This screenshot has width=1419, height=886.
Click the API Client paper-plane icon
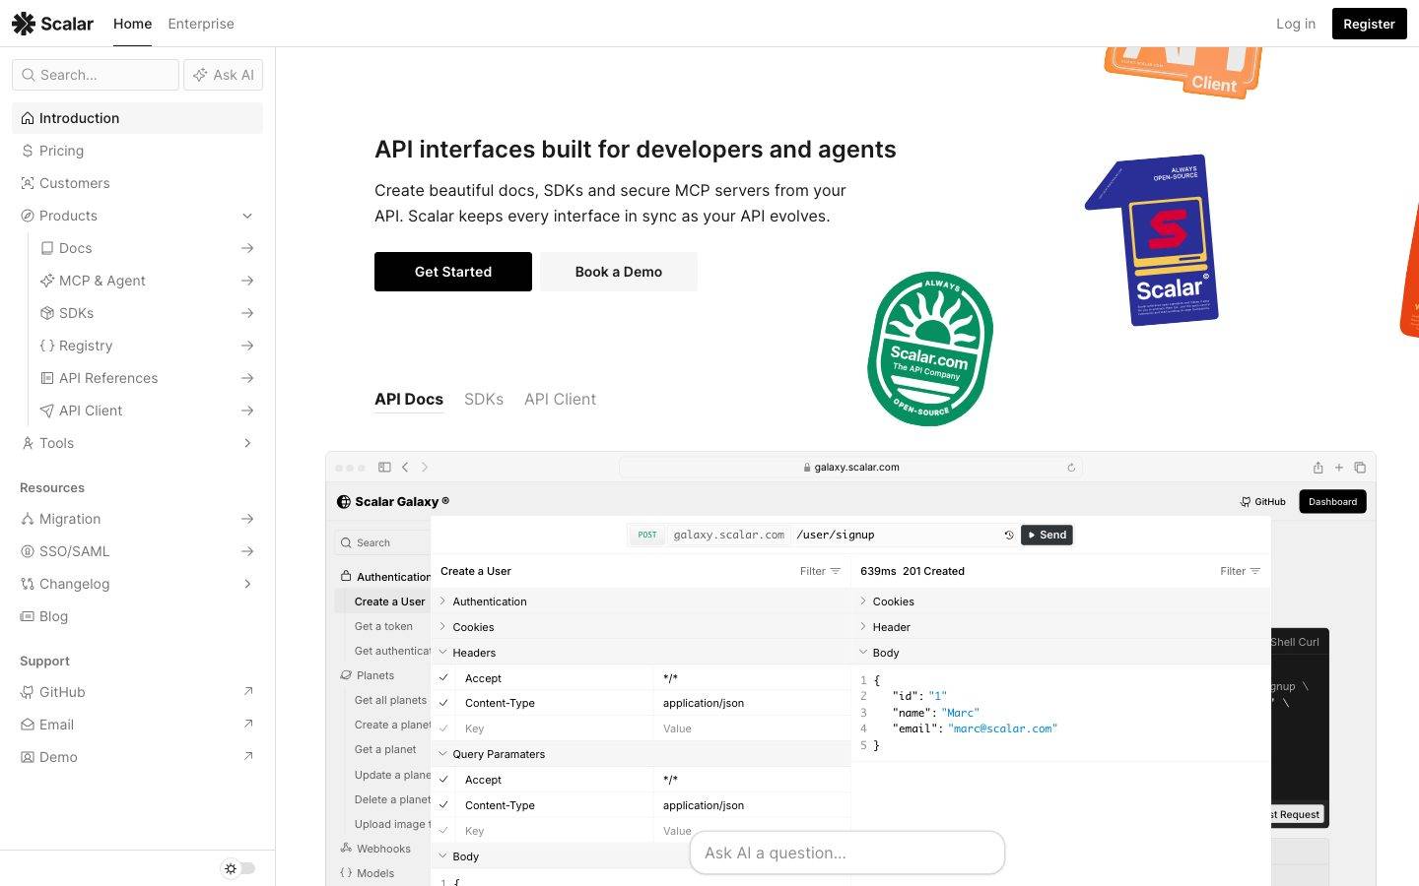pyautogui.click(x=47, y=411)
